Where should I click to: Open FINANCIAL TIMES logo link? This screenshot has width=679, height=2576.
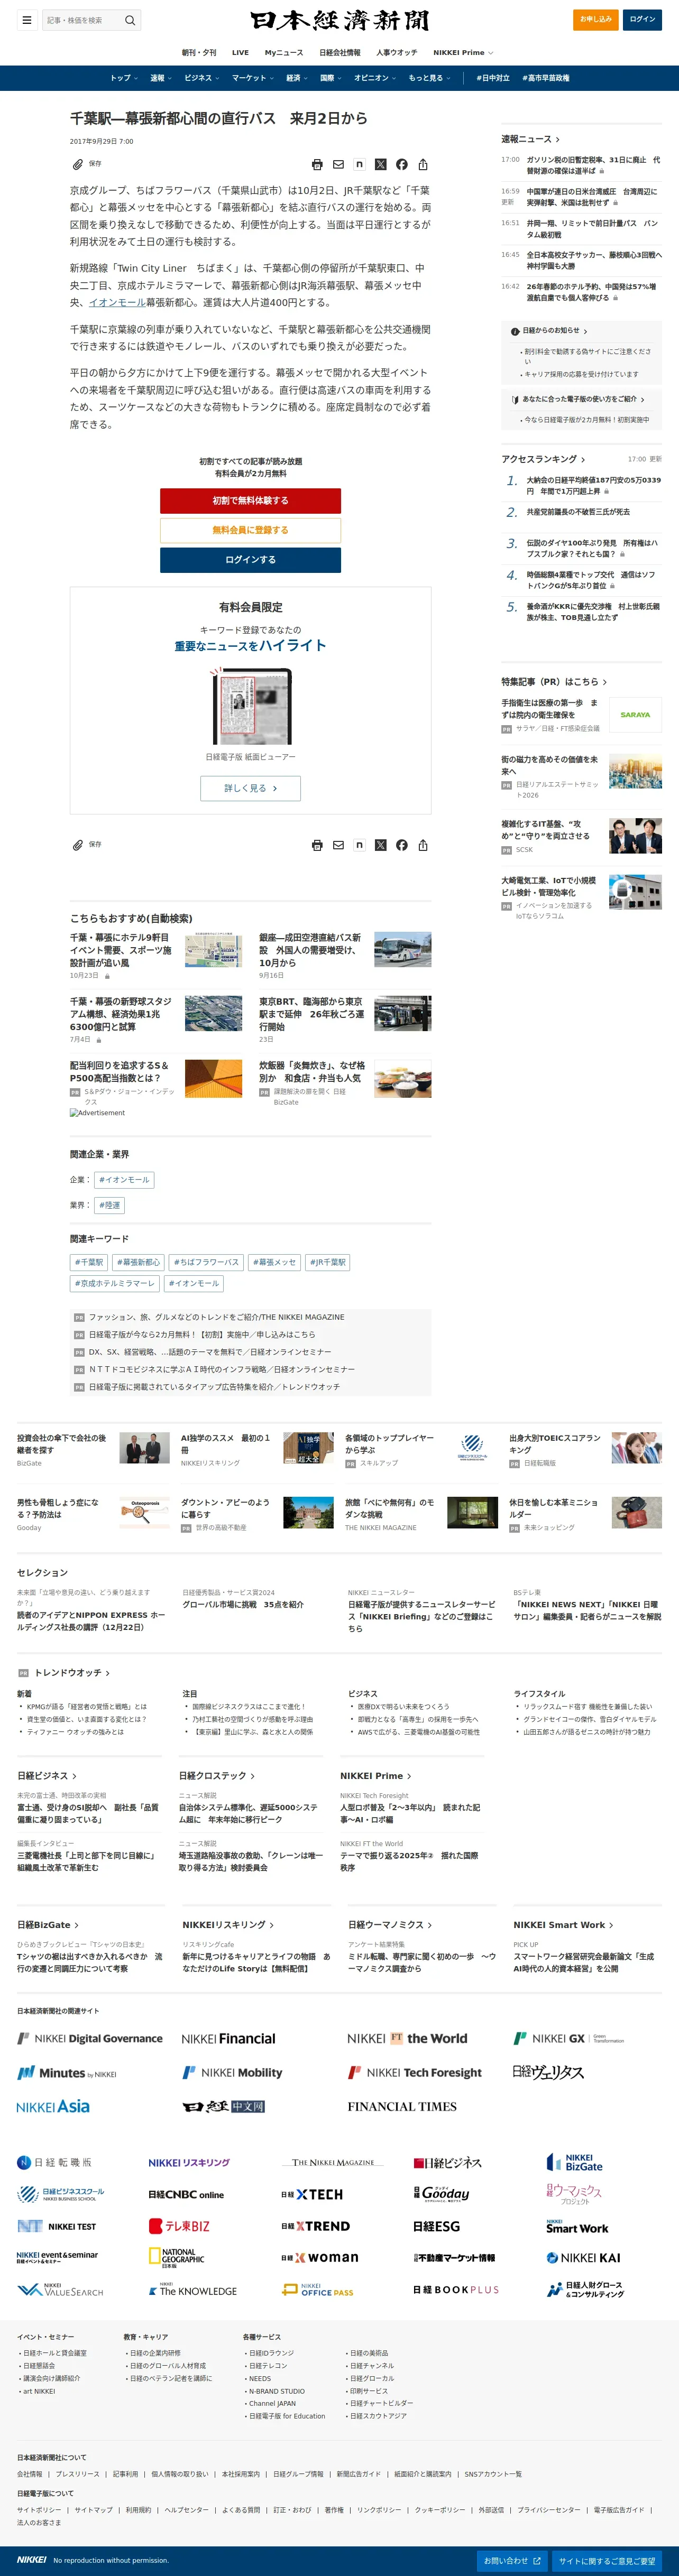(402, 2106)
